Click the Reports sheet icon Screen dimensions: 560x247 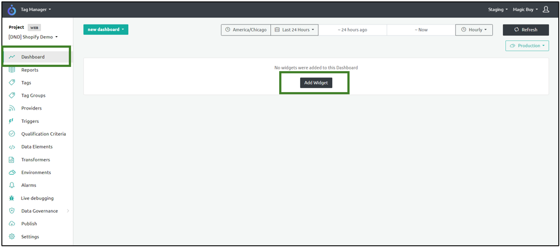[x=12, y=70]
